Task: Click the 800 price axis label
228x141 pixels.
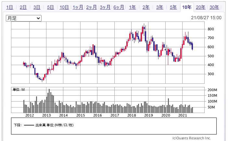Action: [x=211, y=29]
